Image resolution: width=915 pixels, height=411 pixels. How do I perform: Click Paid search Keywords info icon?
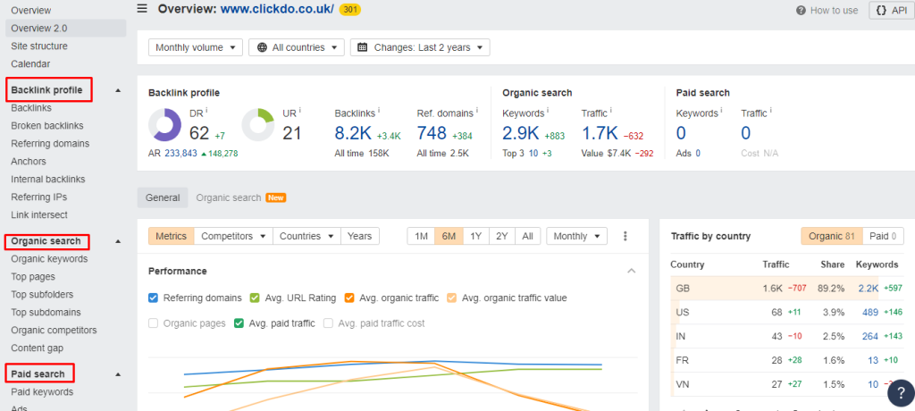pyautogui.click(x=721, y=110)
